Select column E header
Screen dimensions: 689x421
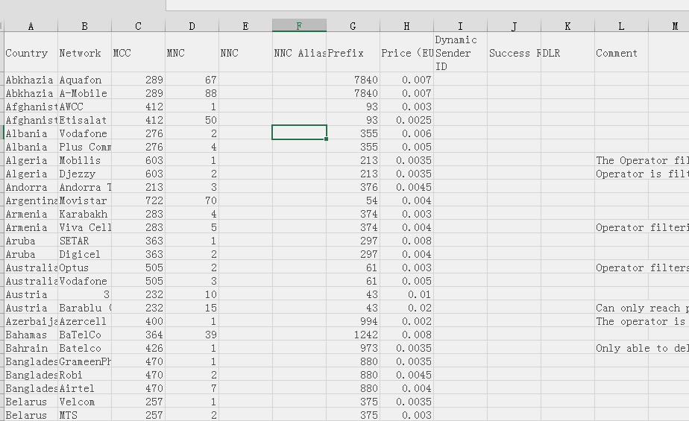pyautogui.click(x=245, y=26)
